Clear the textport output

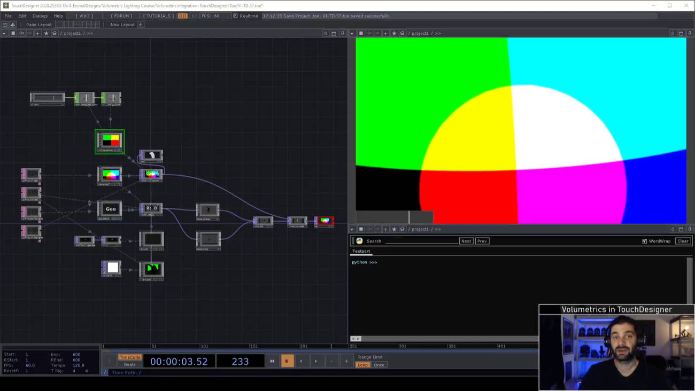click(x=683, y=241)
